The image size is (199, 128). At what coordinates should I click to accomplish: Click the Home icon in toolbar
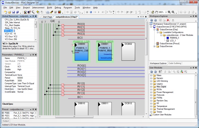153,12
